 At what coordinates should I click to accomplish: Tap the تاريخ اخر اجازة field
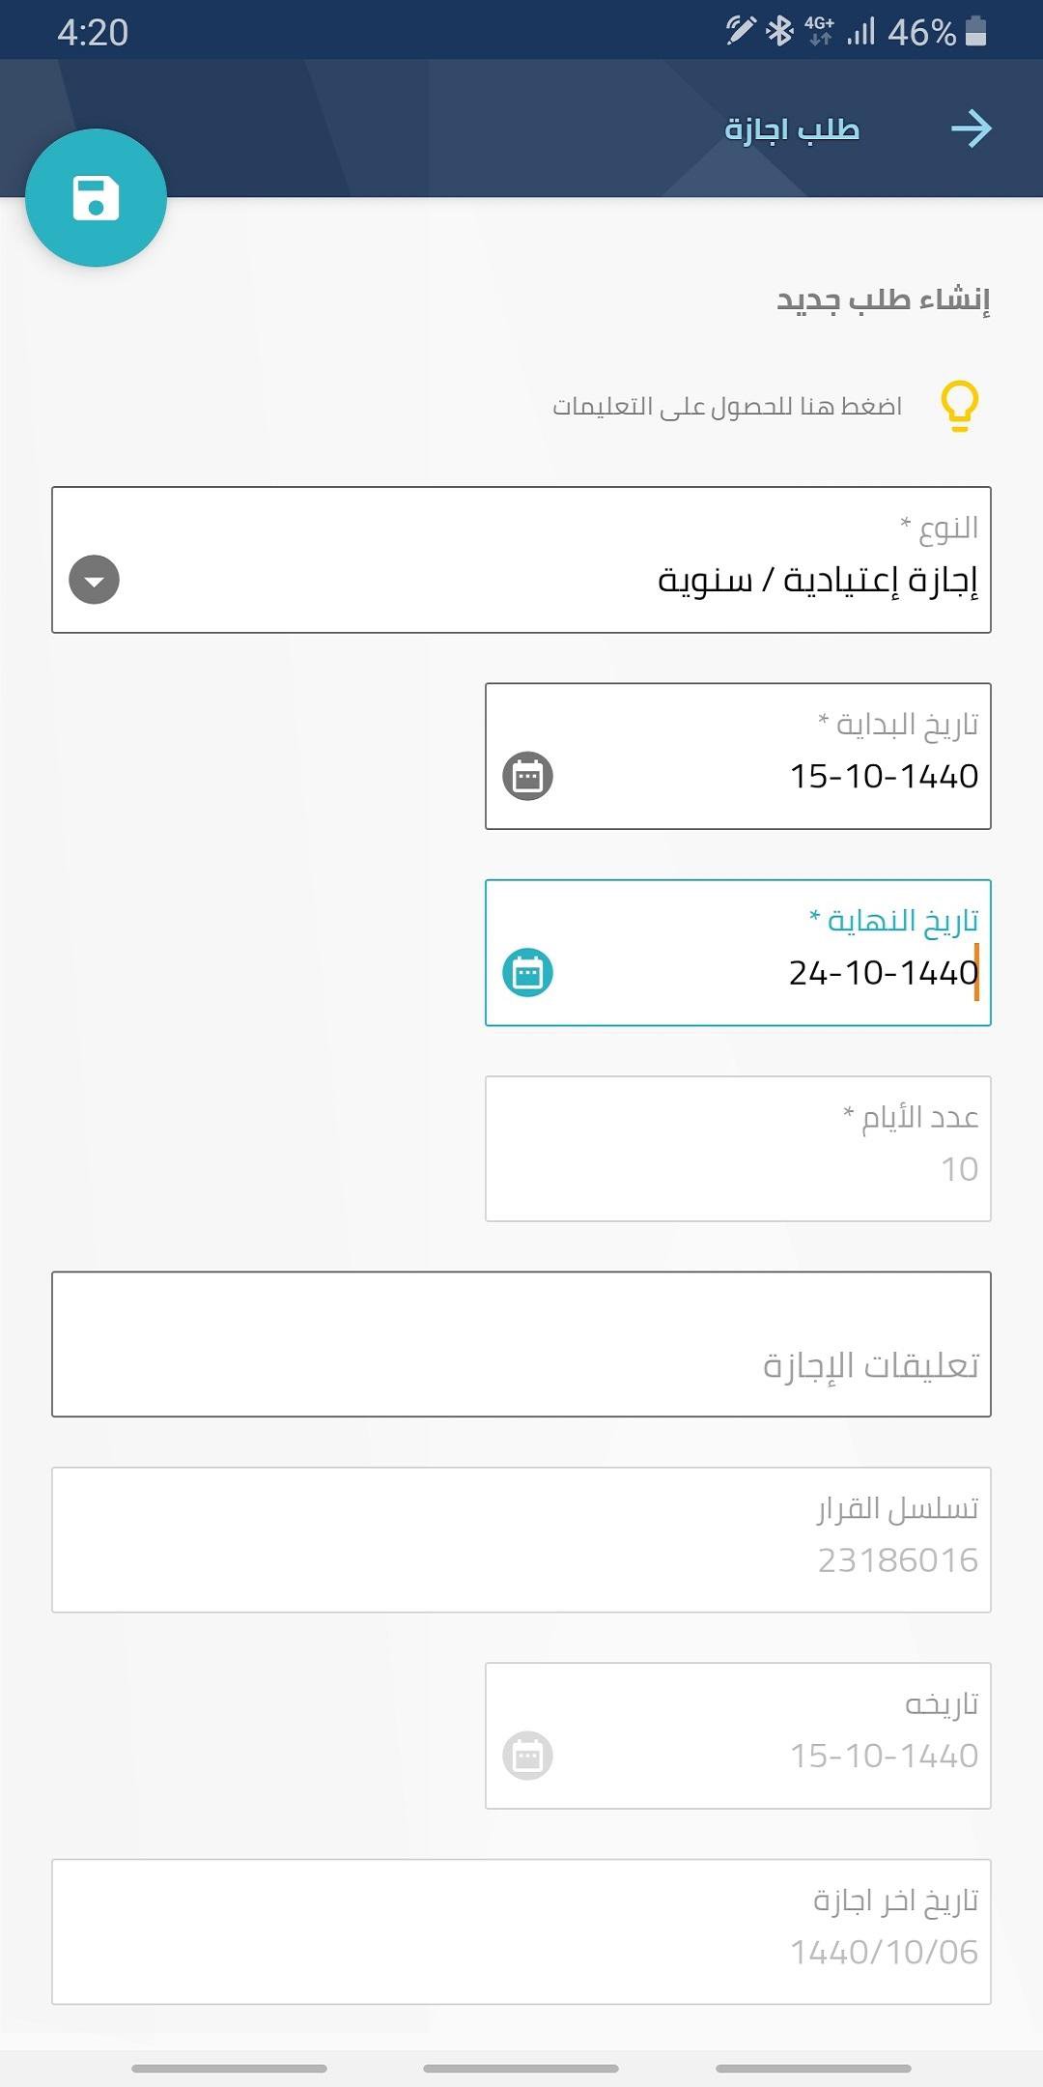pos(521,1932)
